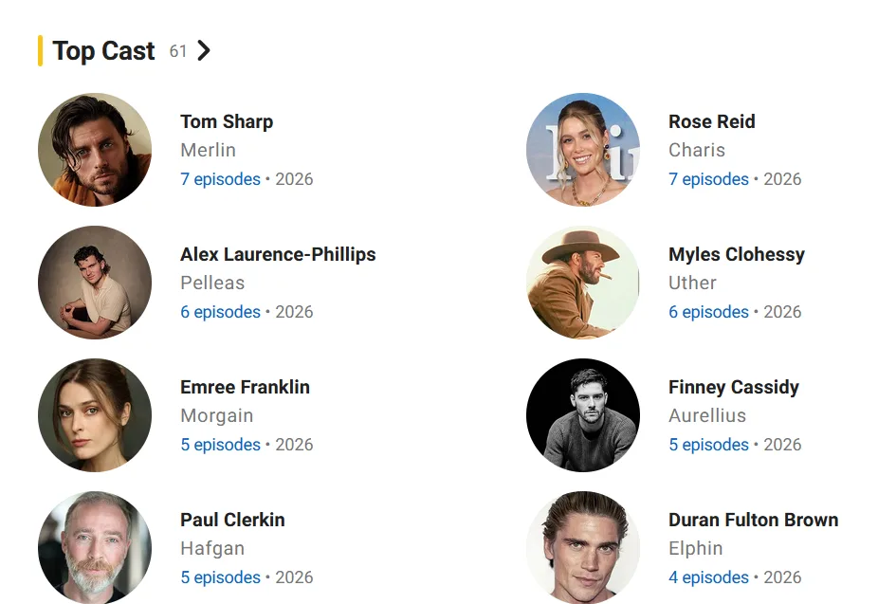The width and height of the screenshot is (878, 604).
Task: Go to Rose Reid's actor page
Action: point(711,121)
